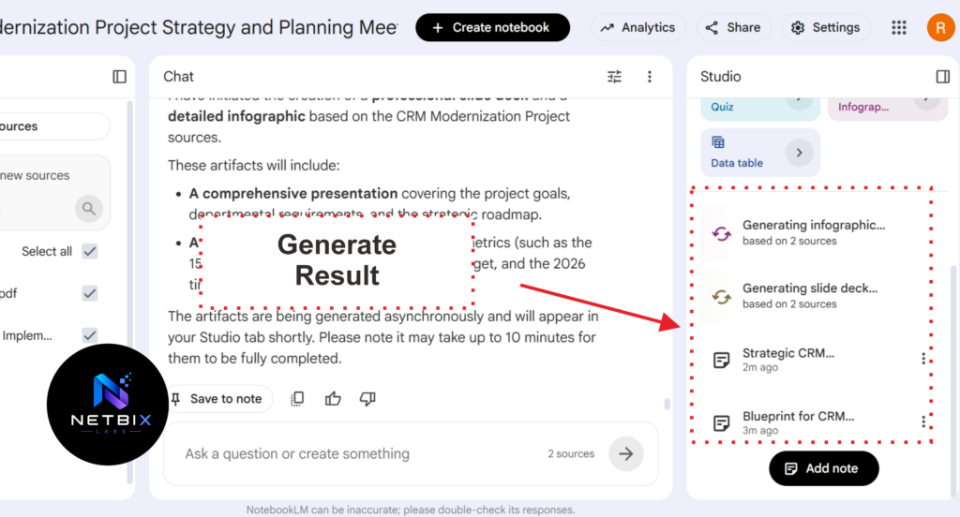Give the response a thumbs up
This screenshot has height=517, width=960.
[x=333, y=399]
